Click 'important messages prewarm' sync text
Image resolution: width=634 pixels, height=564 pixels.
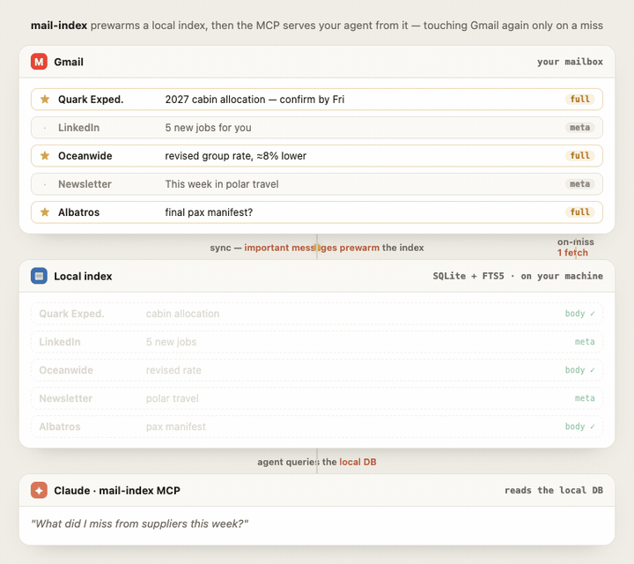click(312, 248)
